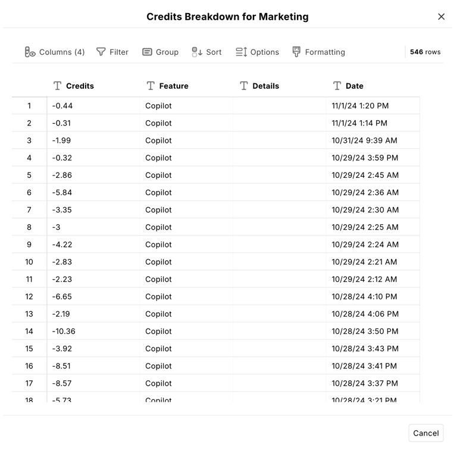Click the text type icon beside Details
This screenshot has width=457, height=457.
tap(243, 86)
